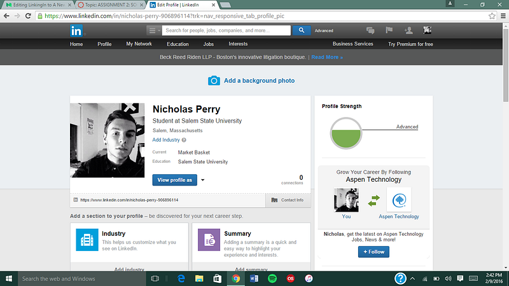Open the Windows Start button
The height and width of the screenshot is (286, 509).
[9, 278]
